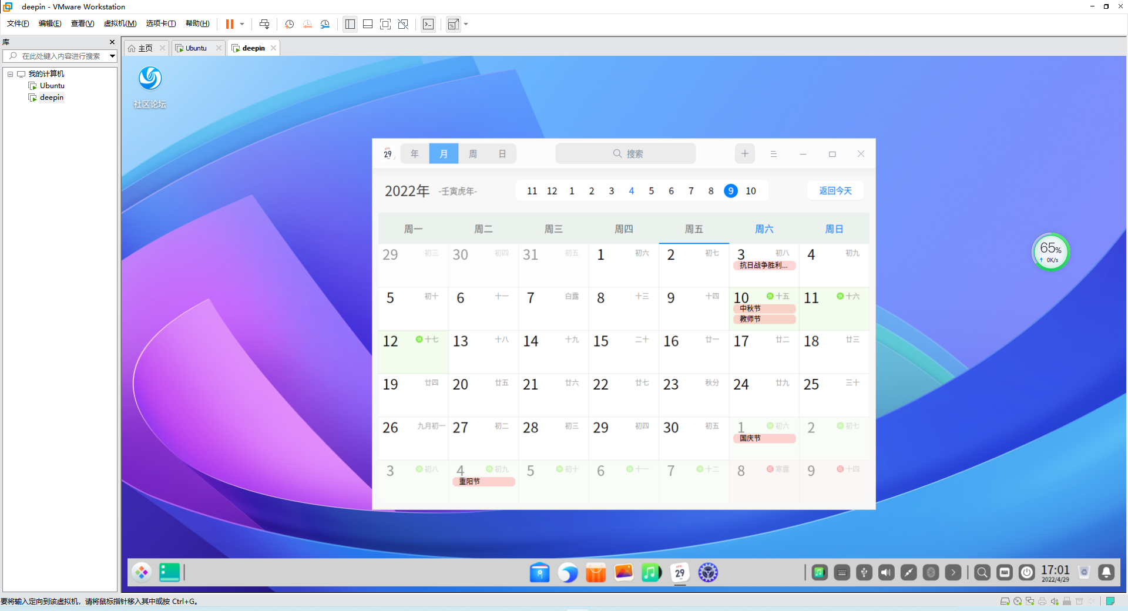Open the 查看(V) menu
Screen dimensions: 1128x611
(82, 23)
